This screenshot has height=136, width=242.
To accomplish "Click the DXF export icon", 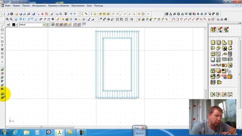I will pos(224,76).
